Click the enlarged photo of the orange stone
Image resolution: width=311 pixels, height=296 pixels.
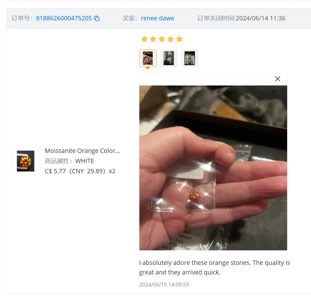tap(213, 168)
